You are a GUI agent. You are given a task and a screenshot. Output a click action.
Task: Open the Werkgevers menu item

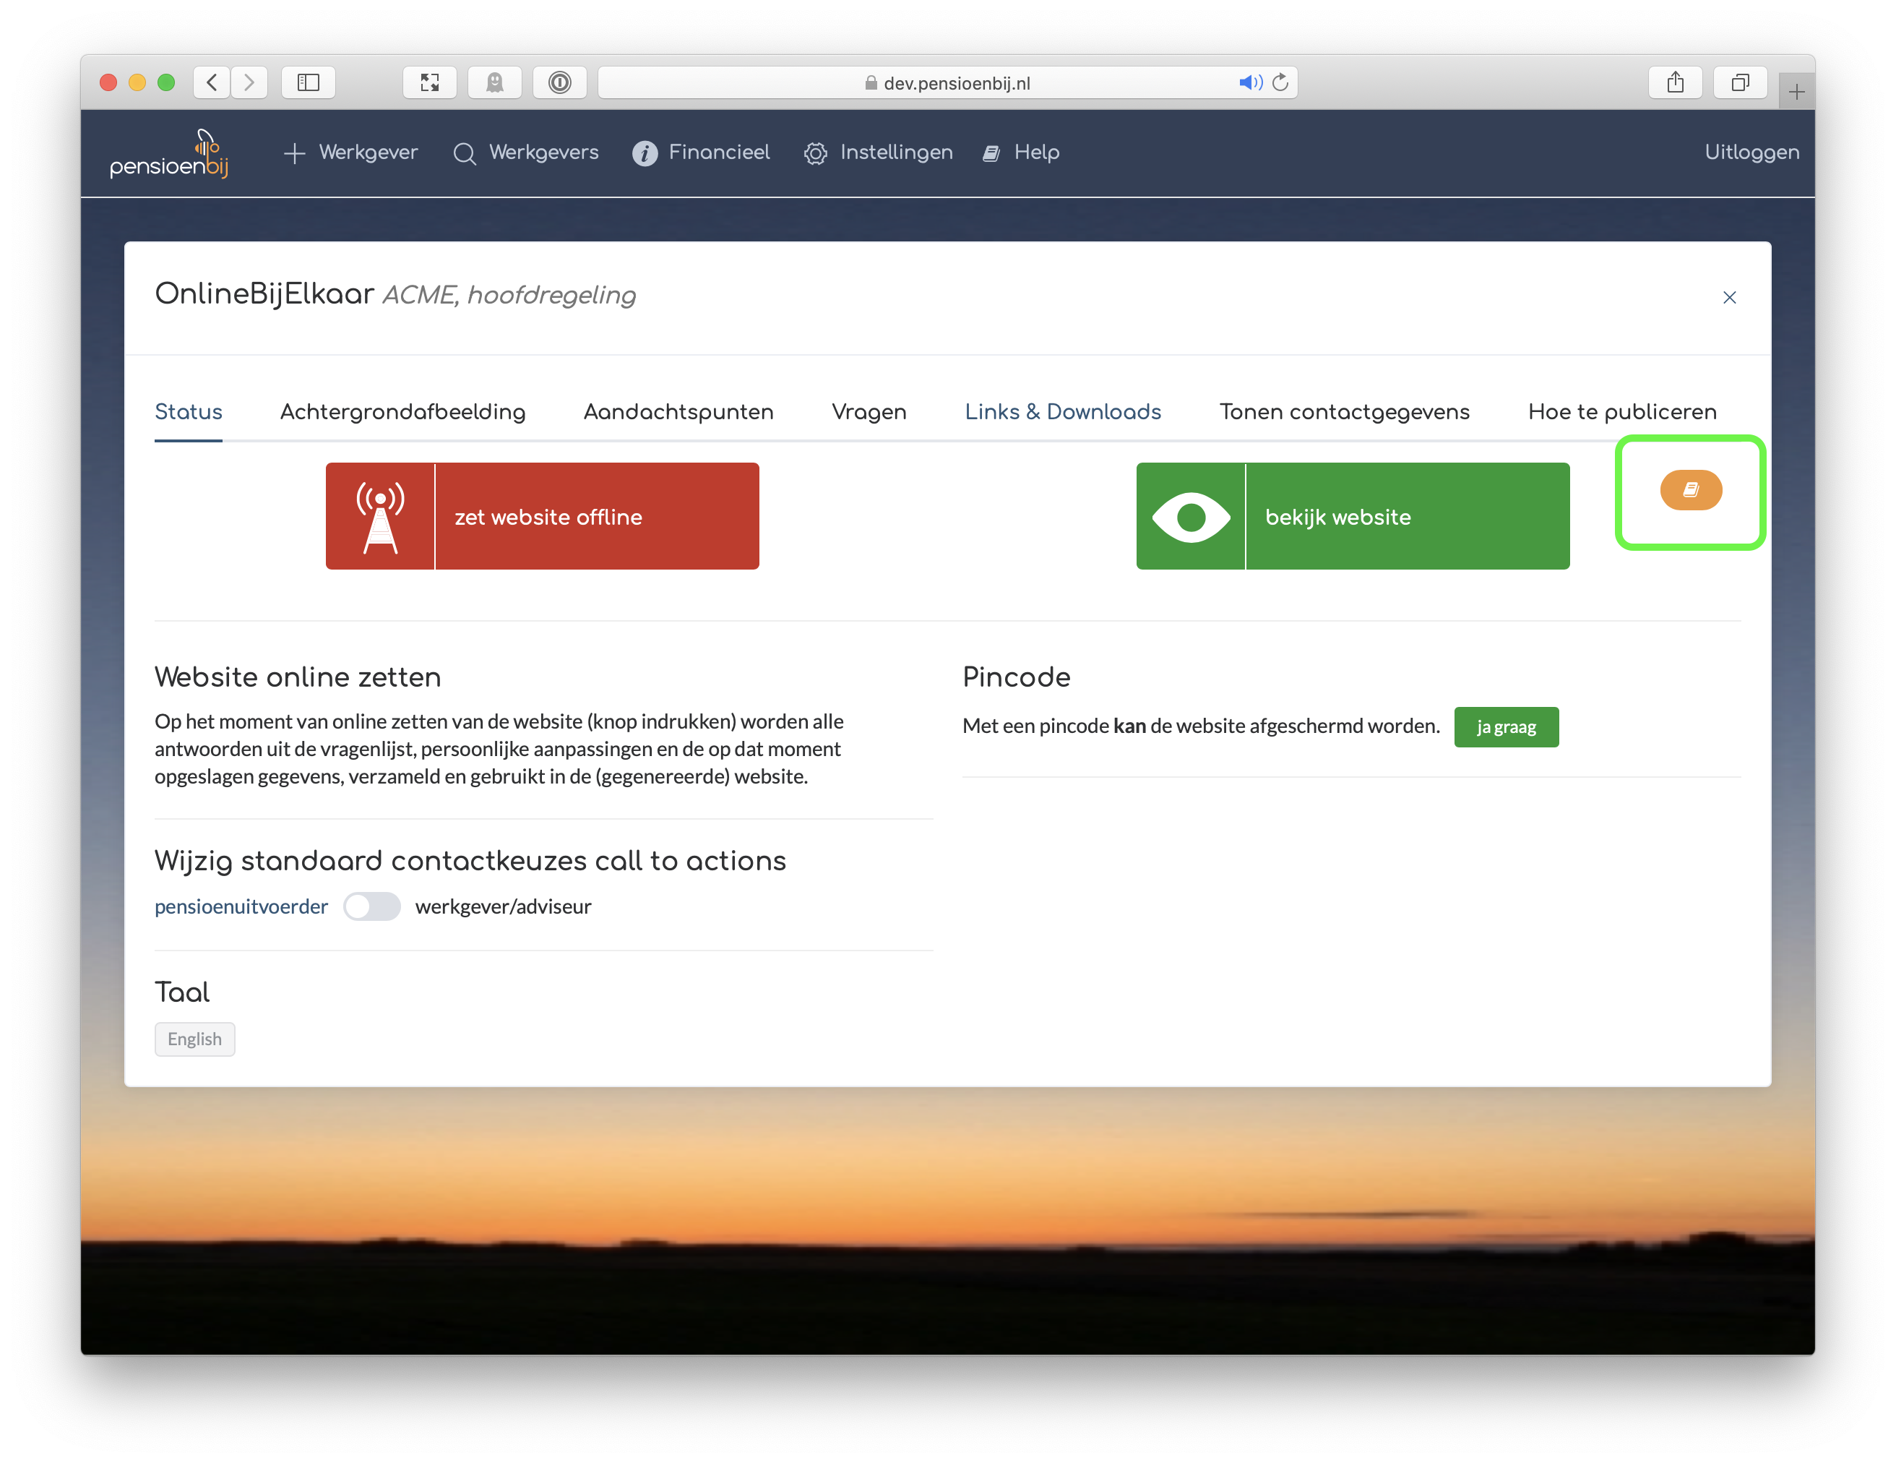tap(526, 153)
